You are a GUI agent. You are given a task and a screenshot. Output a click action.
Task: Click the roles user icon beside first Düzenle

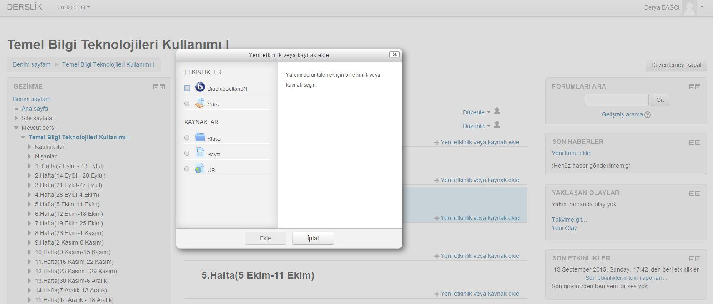pyautogui.click(x=497, y=111)
